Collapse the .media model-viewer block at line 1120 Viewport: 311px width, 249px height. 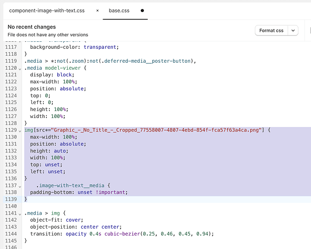click(x=19, y=68)
